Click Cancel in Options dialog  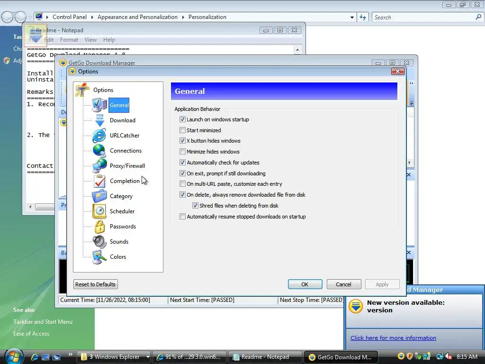click(x=344, y=284)
